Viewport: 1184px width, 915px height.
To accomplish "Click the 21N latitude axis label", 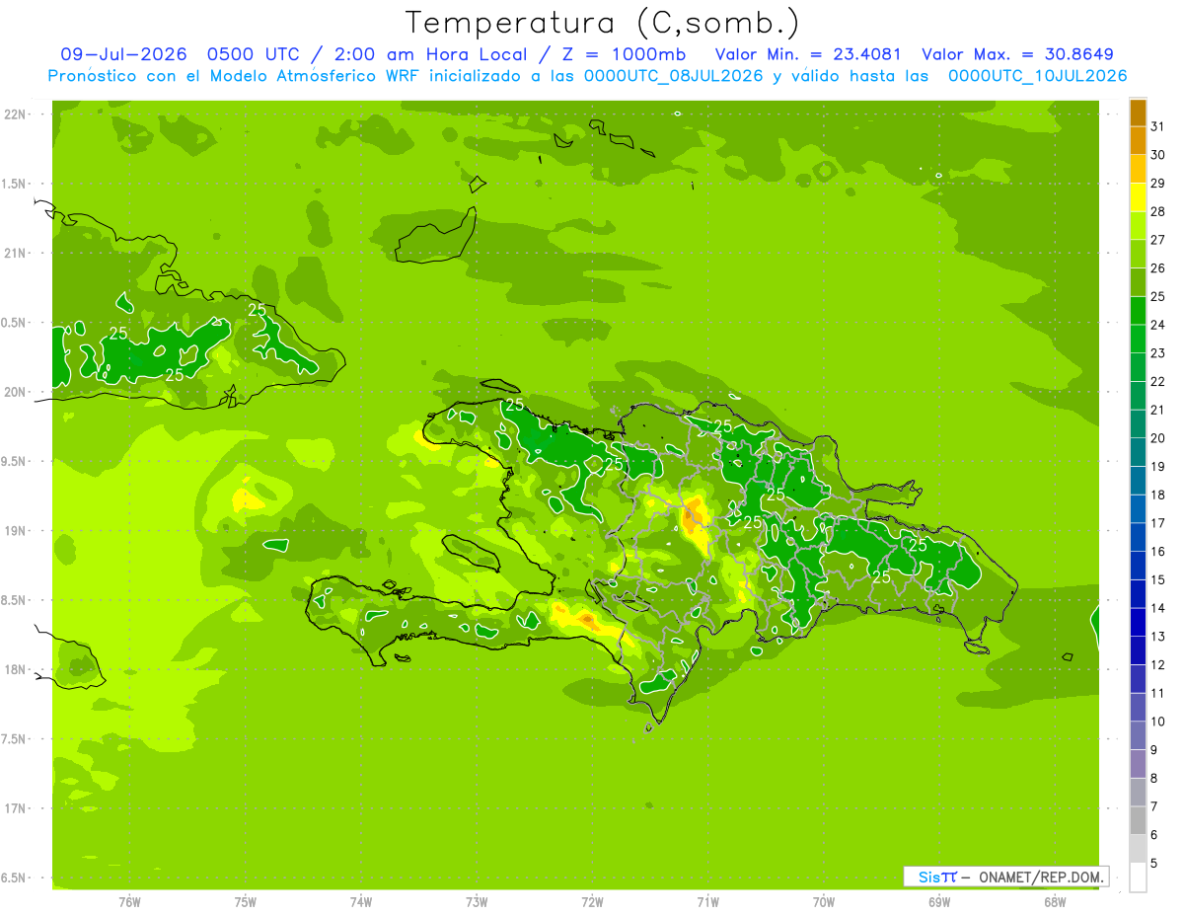I will pos(14,253).
